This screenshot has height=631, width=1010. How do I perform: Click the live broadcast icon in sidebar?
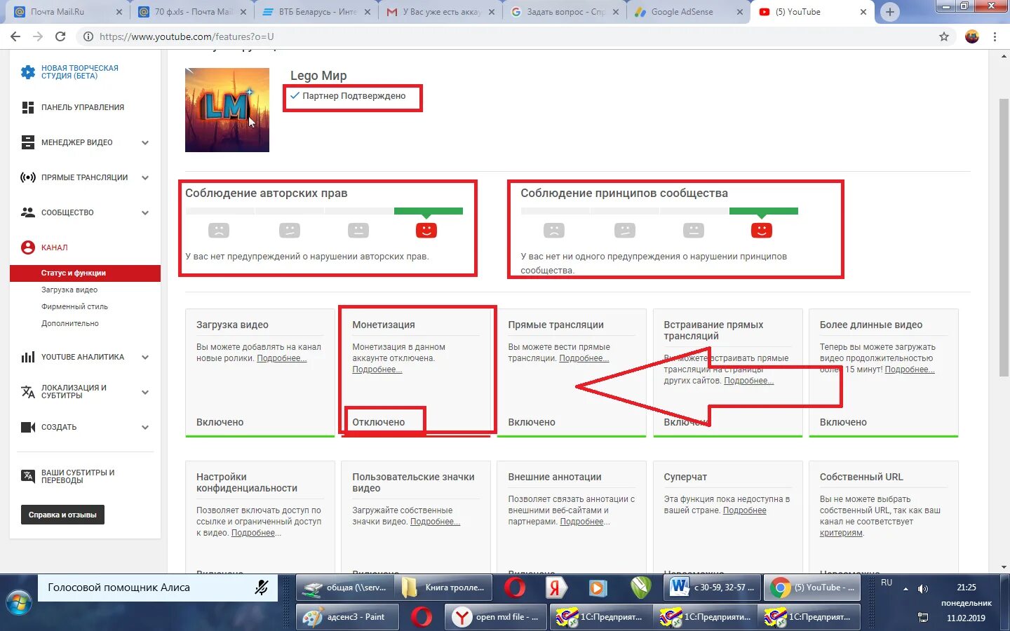click(x=28, y=177)
